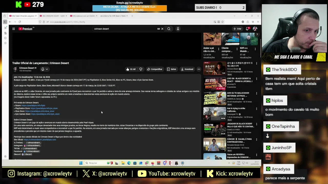328x184 pixels.
Task: Open X Twitter crimsondesert_ link
Action: pyautogui.click(x=33, y=143)
